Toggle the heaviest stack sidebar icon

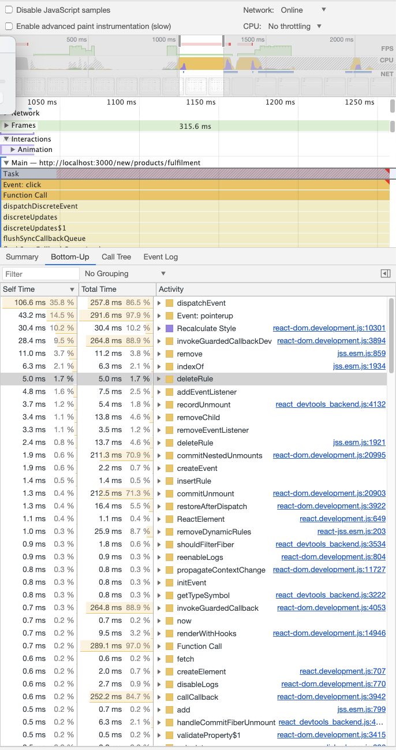coord(385,273)
